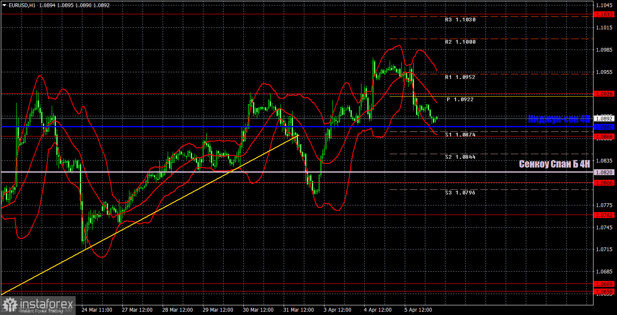Click the red 1.0926 price tag
The width and height of the screenshot is (617, 315).
605,94
